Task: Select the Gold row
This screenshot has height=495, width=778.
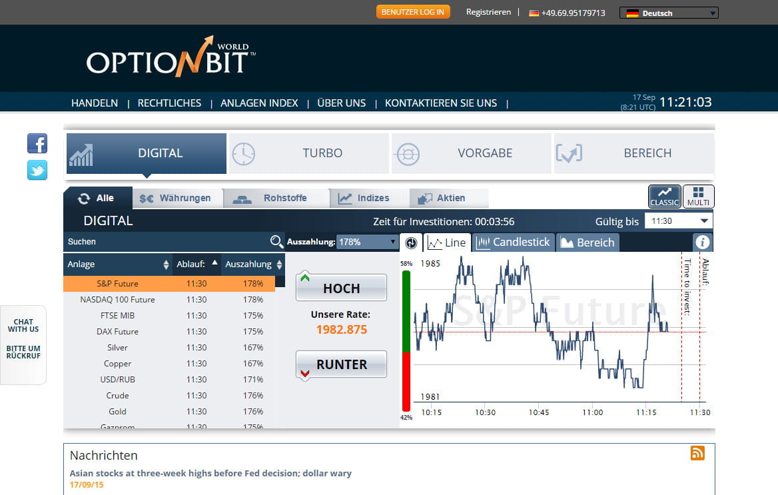Action: pyautogui.click(x=169, y=411)
